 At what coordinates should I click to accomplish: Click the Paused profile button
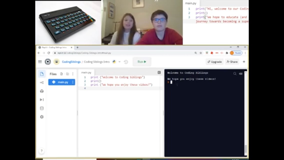(236, 53)
